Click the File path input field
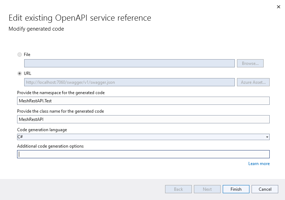285x200 pixels. pos(130,63)
